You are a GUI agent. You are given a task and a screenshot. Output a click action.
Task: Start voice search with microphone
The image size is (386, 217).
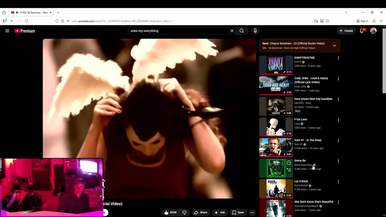[255, 31]
